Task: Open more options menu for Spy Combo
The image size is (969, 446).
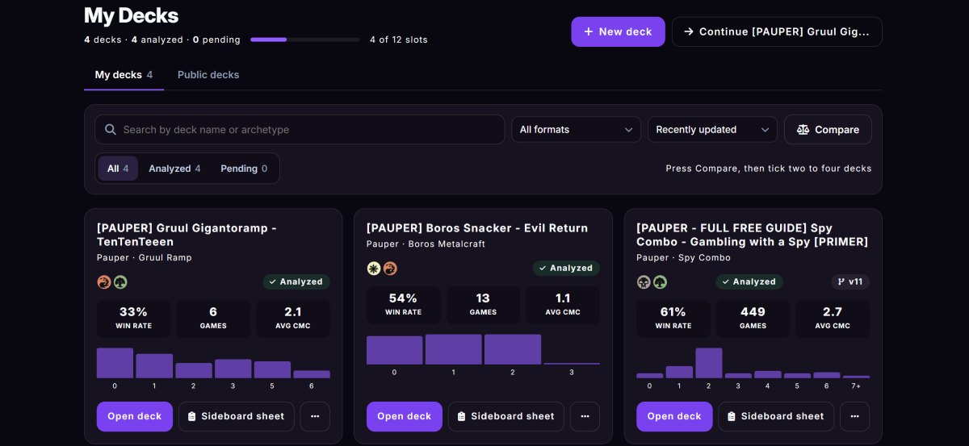Action: pos(854,417)
